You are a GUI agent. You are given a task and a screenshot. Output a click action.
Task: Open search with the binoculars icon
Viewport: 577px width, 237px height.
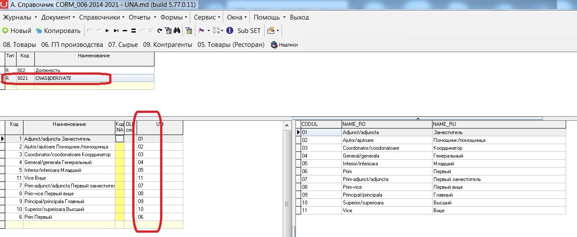pos(177,31)
